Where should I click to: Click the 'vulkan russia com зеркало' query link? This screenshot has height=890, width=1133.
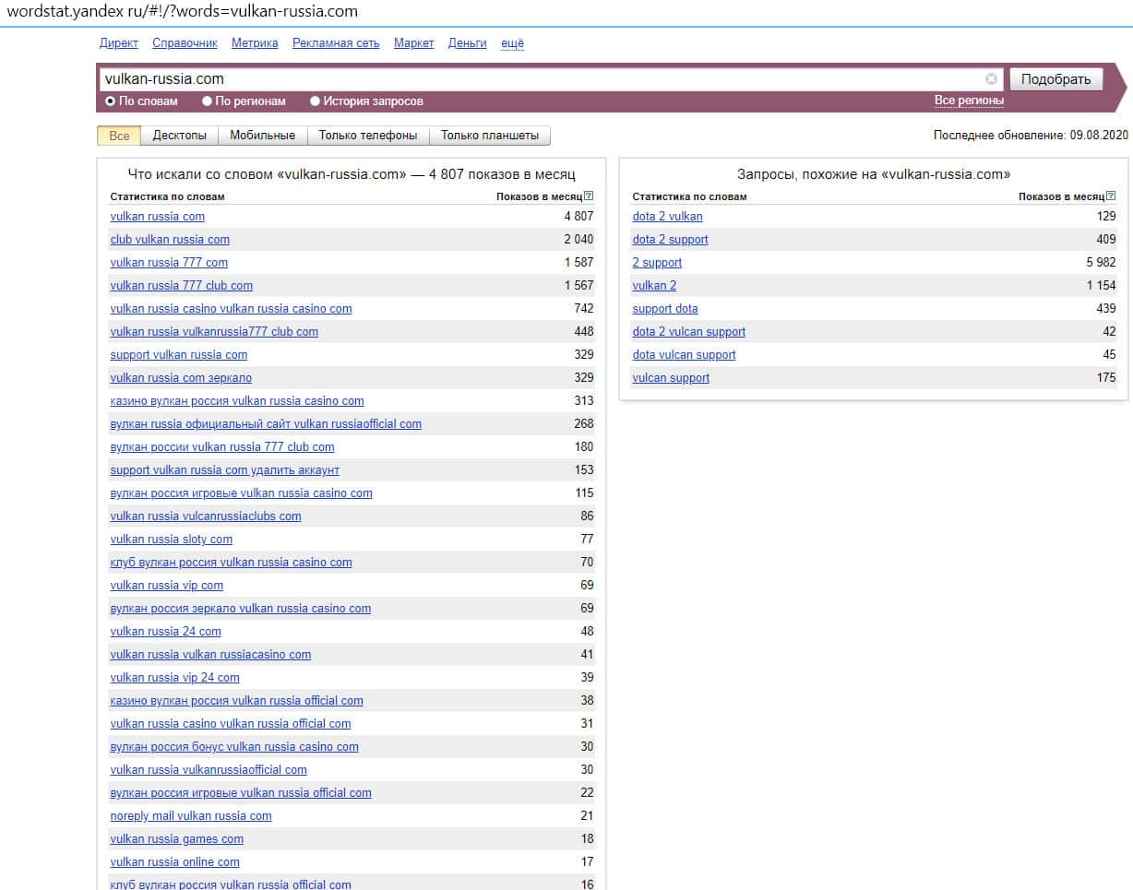[x=181, y=378]
